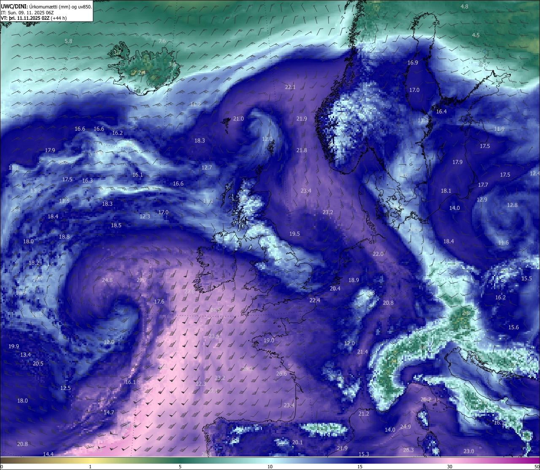Click the map value '15.3' at the bottom edge

[x=364, y=454]
